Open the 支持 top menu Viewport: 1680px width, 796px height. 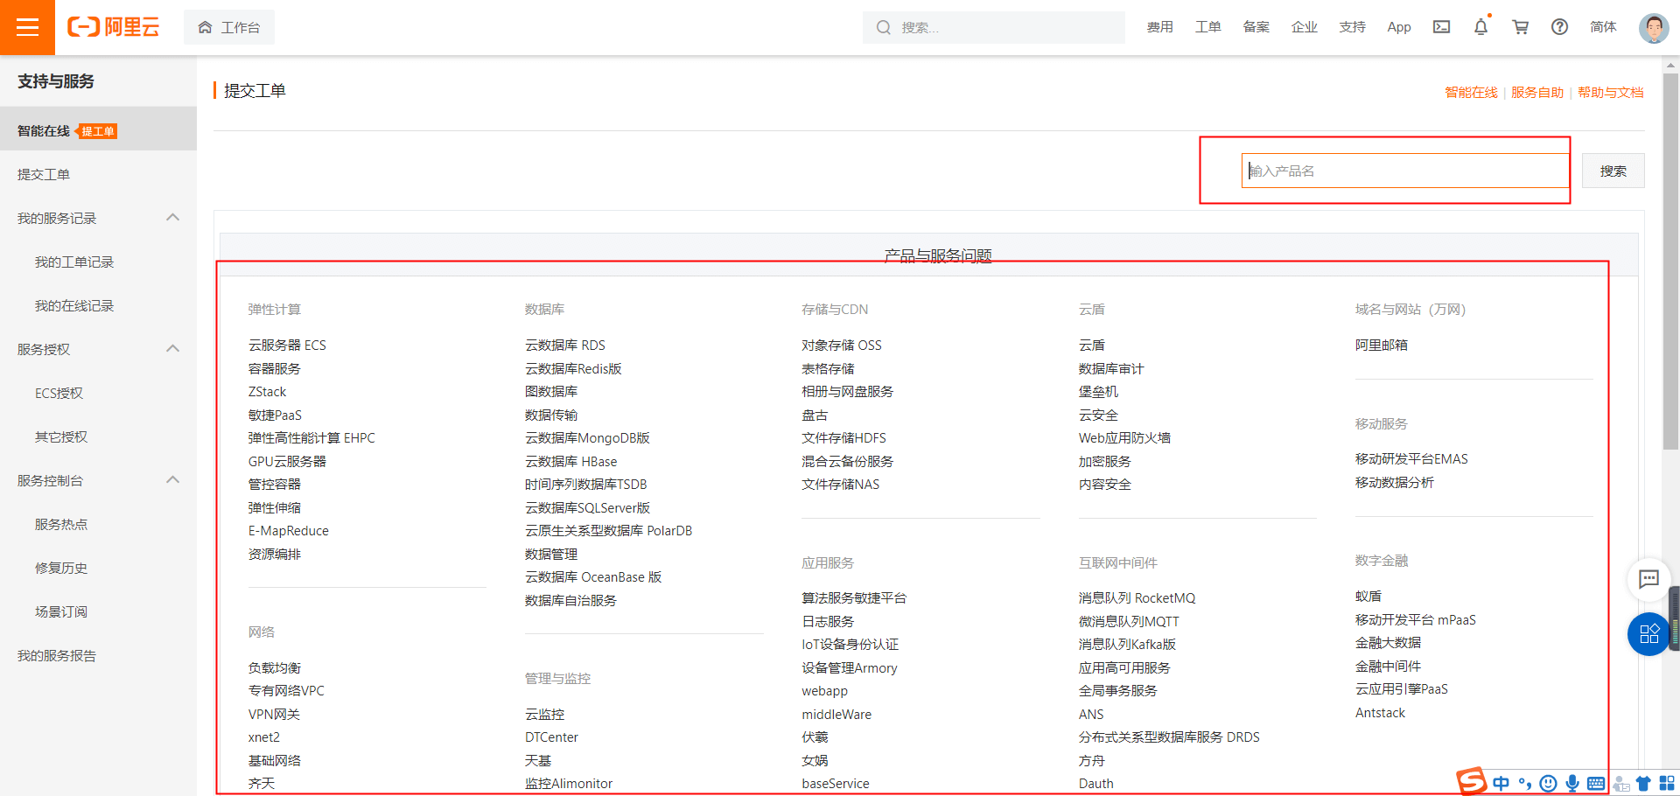[x=1353, y=27]
